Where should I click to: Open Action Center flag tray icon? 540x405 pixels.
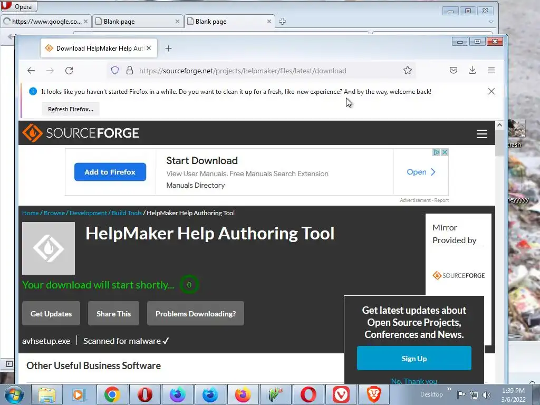[x=461, y=394]
